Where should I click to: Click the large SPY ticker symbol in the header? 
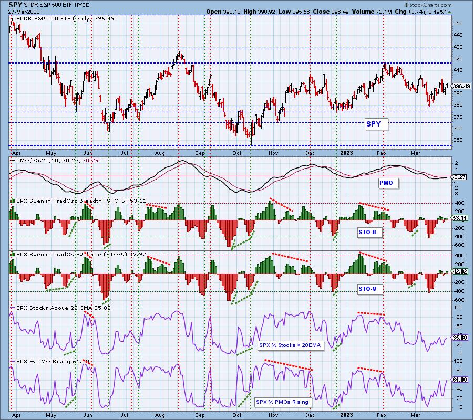point(15,5)
